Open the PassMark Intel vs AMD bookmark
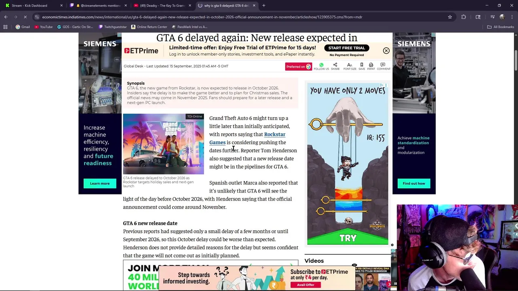This screenshot has height=291, width=518. tap(189, 27)
